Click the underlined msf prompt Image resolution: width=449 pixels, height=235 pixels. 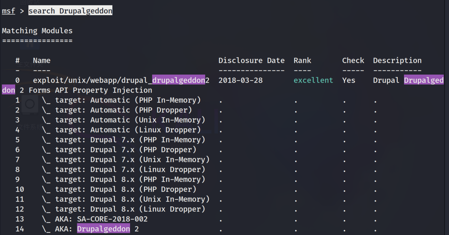(9, 11)
